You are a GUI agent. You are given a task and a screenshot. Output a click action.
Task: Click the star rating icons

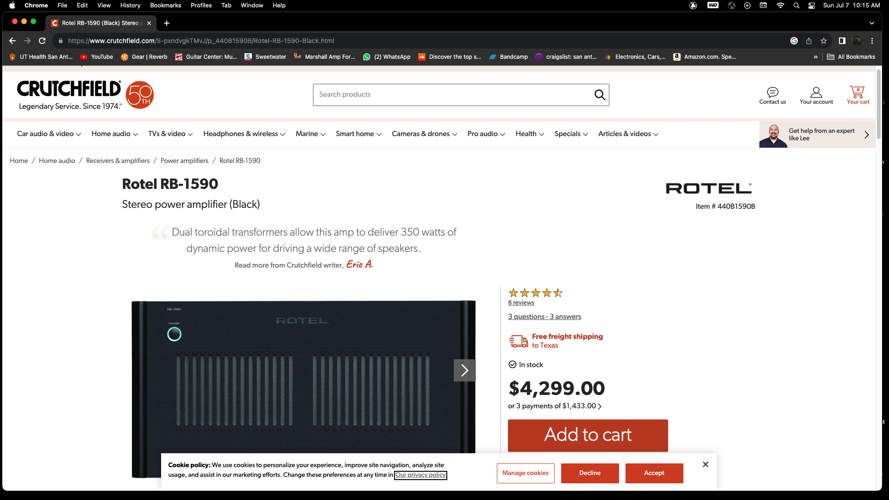click(x=535, y=293)
